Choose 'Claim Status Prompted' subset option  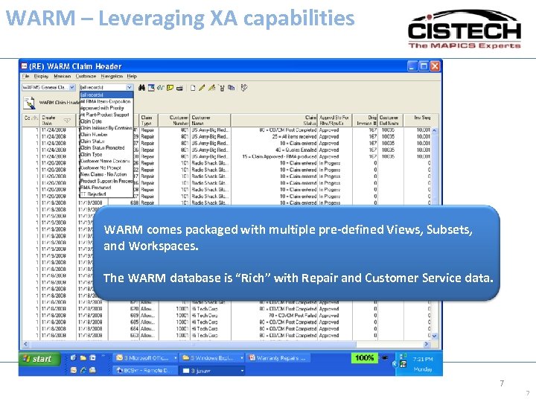[106, 147]
